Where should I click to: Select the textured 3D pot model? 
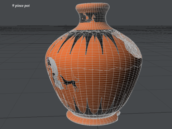click(x=94, y=64)
